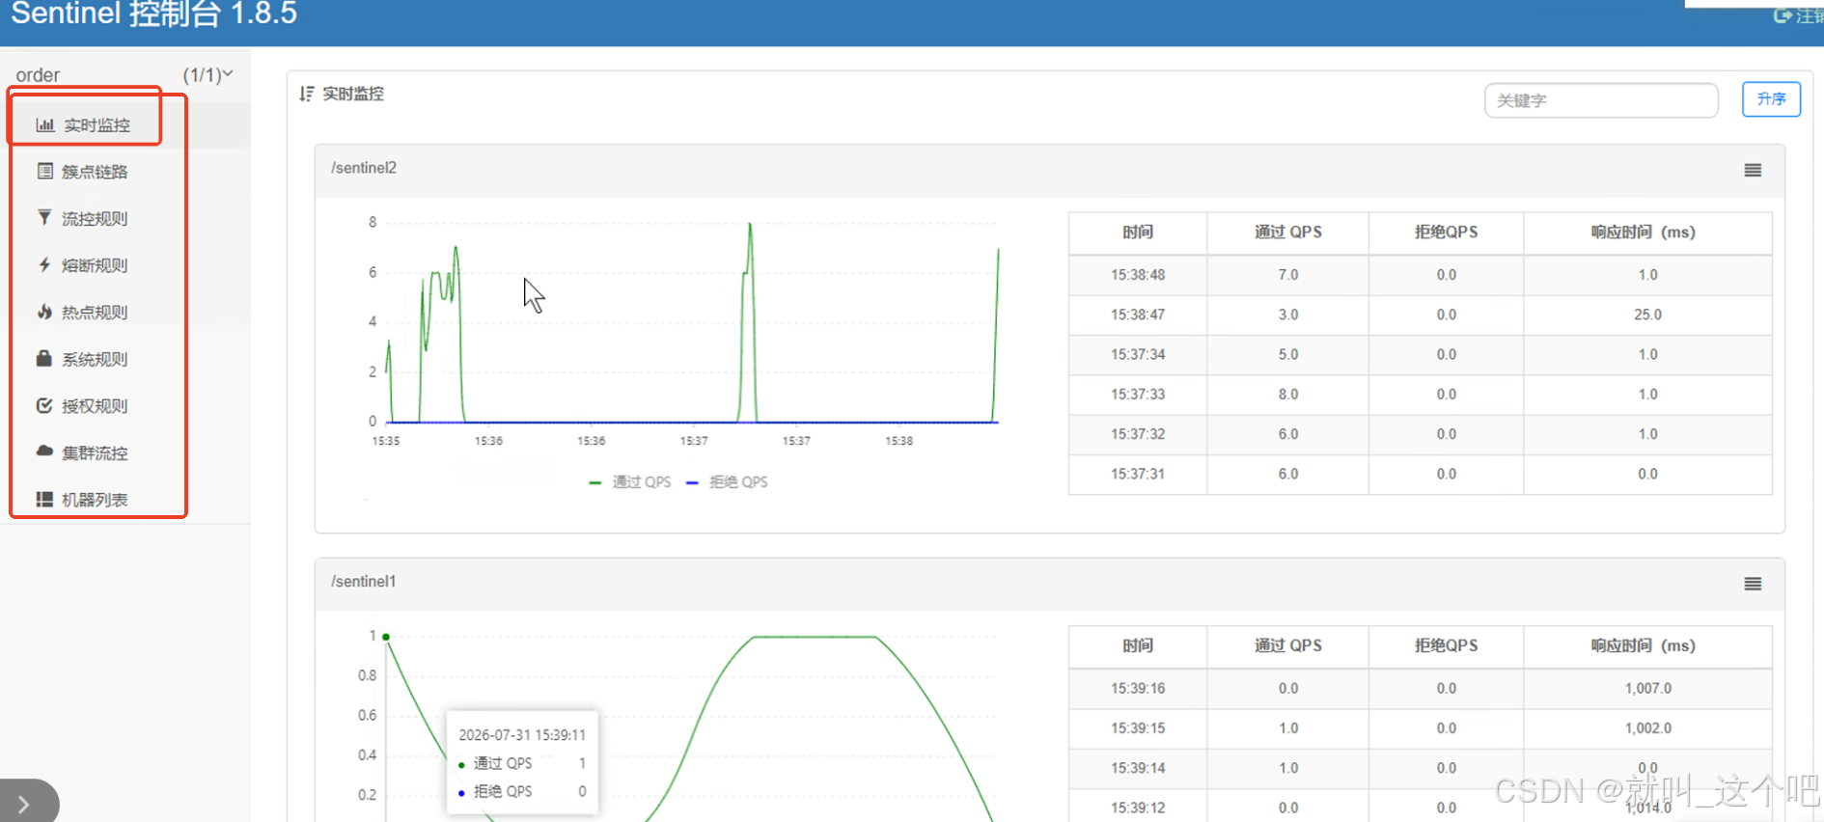This screenshot has width=1824, height=822.
Task: Select the 1,007.0 response time cell
Action: pos(1647,688)
